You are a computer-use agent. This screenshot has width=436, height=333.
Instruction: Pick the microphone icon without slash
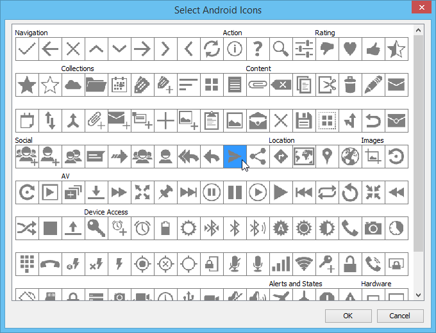tap(258, 264)
